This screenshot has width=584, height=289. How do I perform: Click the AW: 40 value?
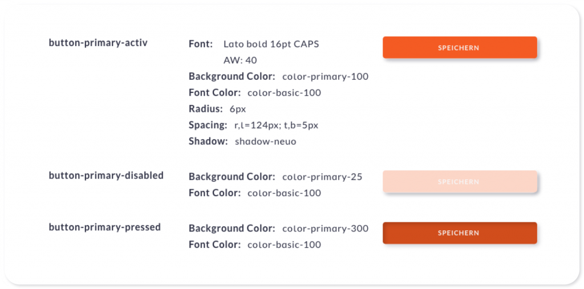pyautogui.click(x=240, y=60)
